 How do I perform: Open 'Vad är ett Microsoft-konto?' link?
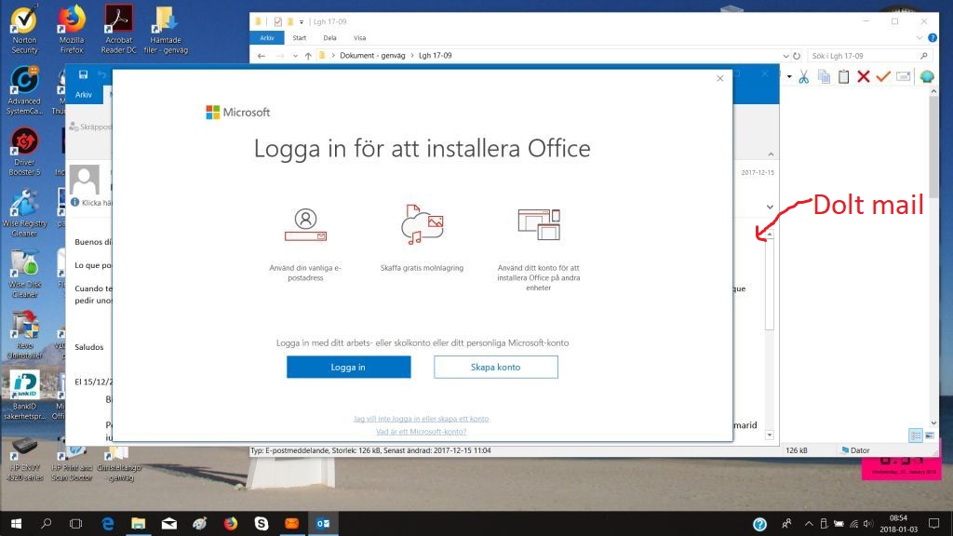422,432
